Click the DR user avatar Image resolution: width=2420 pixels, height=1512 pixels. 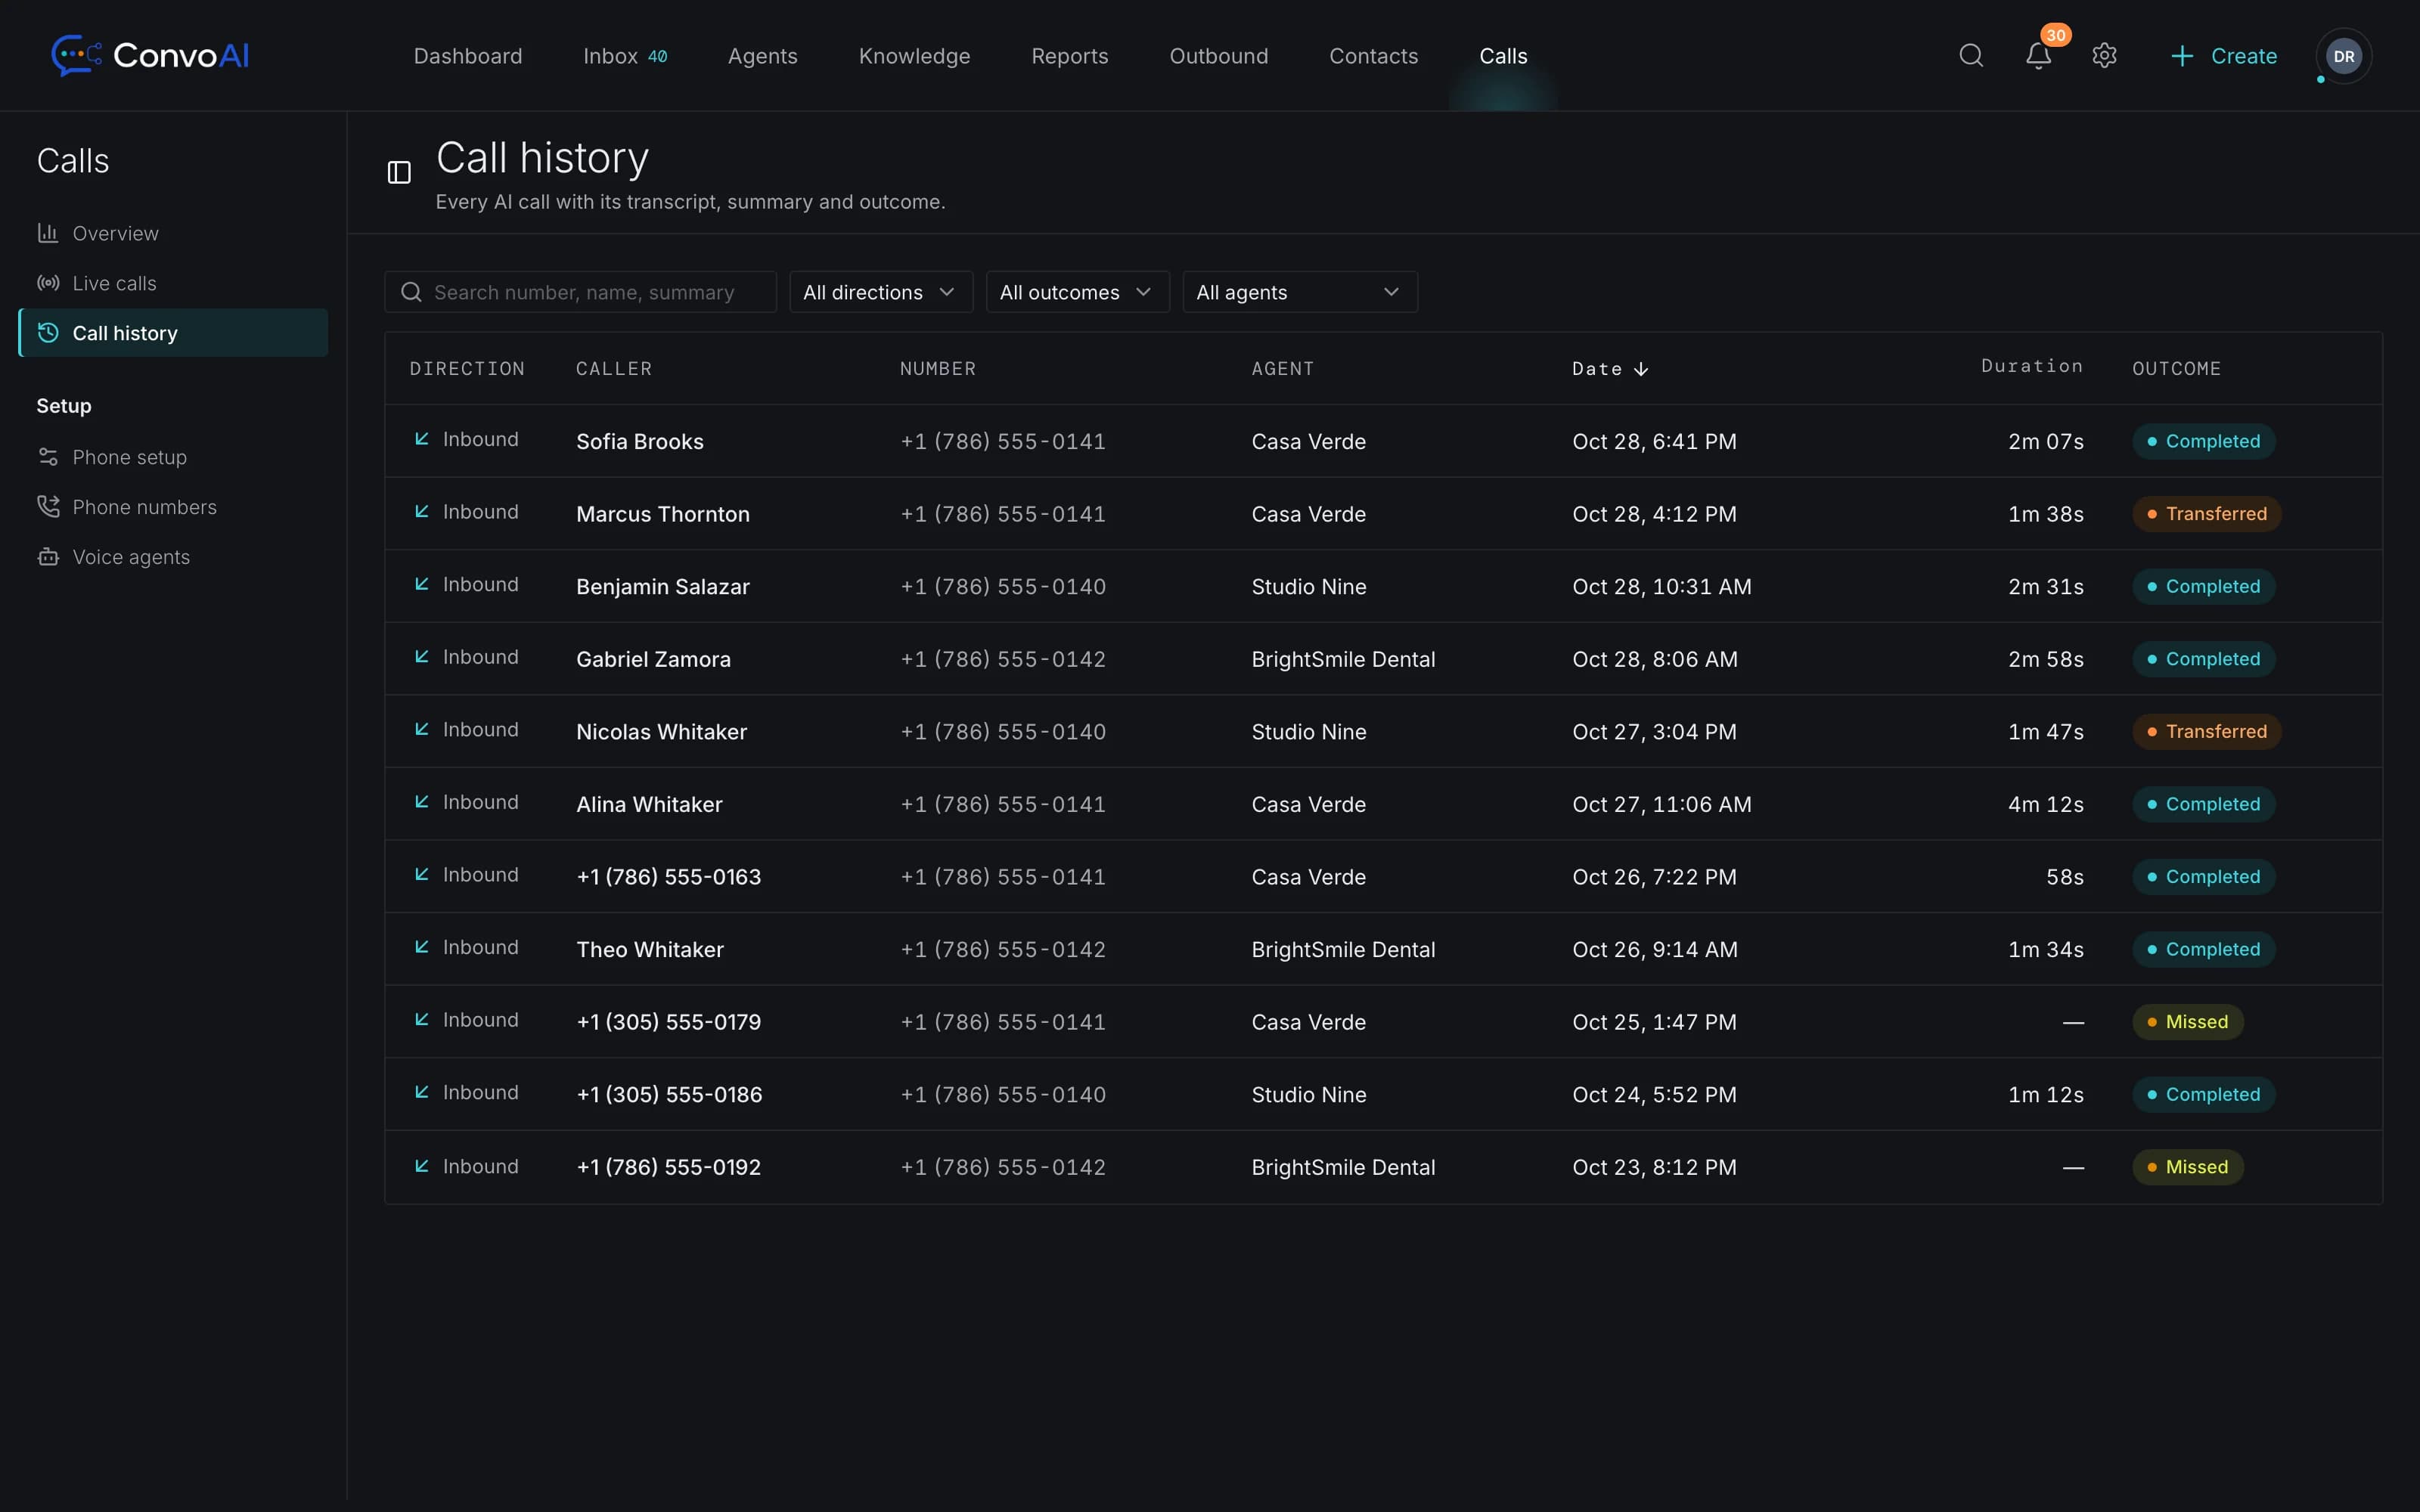point(2344,56)
